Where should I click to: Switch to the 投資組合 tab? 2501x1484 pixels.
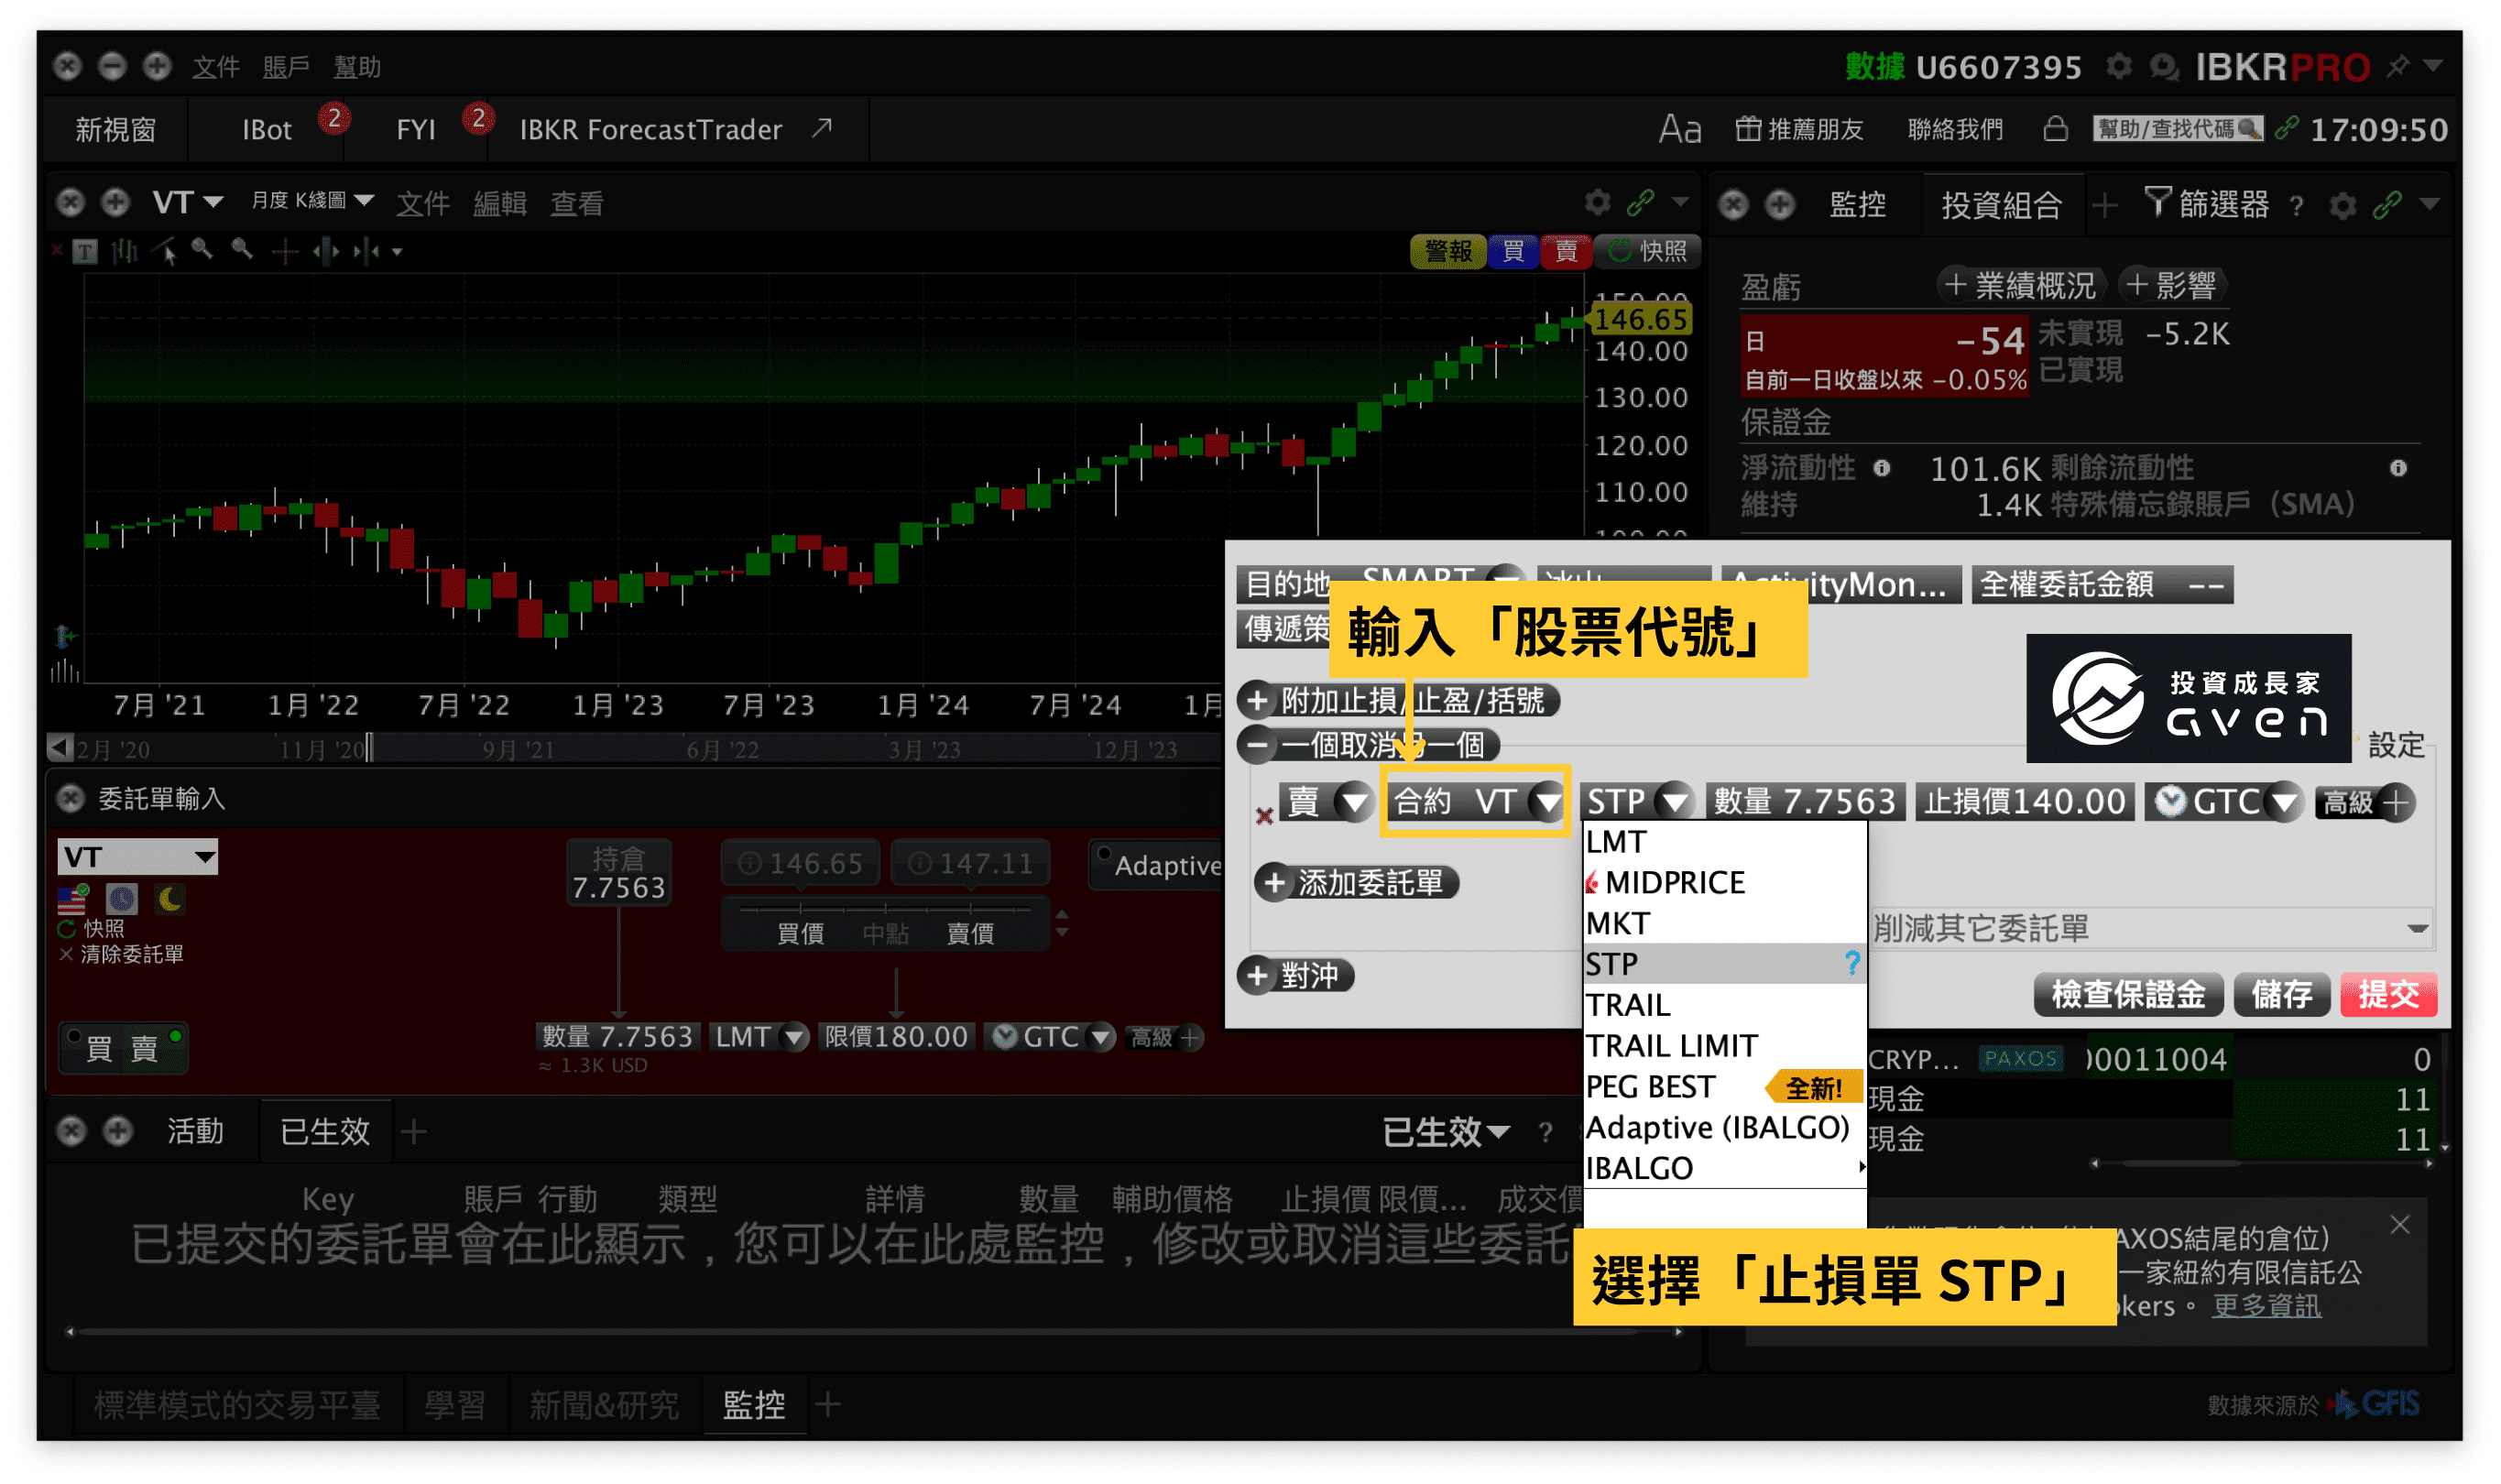tap(2003, 203)
